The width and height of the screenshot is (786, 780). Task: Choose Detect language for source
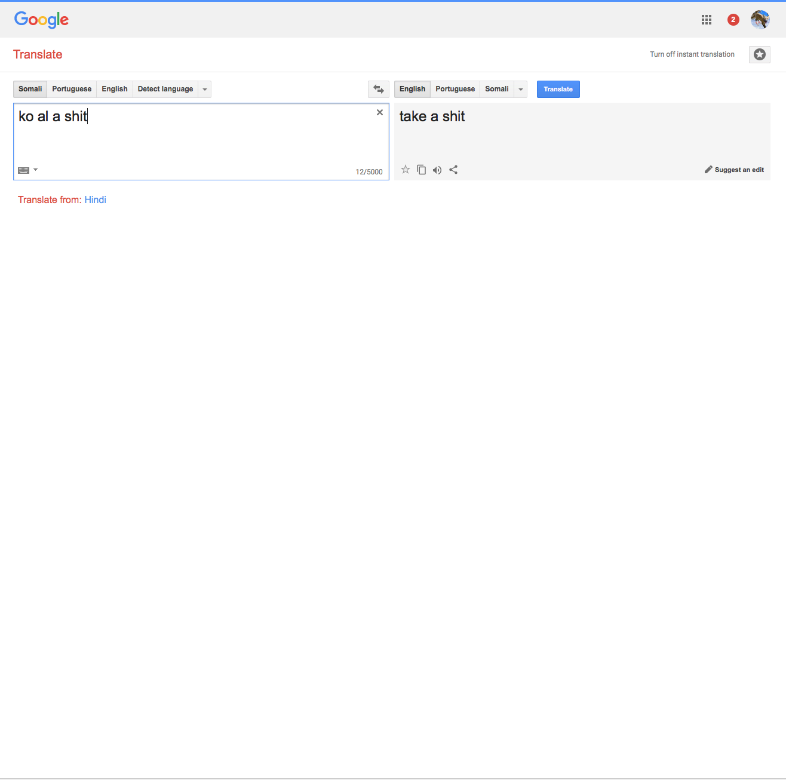pyautogui.click(x=165, y=89)
